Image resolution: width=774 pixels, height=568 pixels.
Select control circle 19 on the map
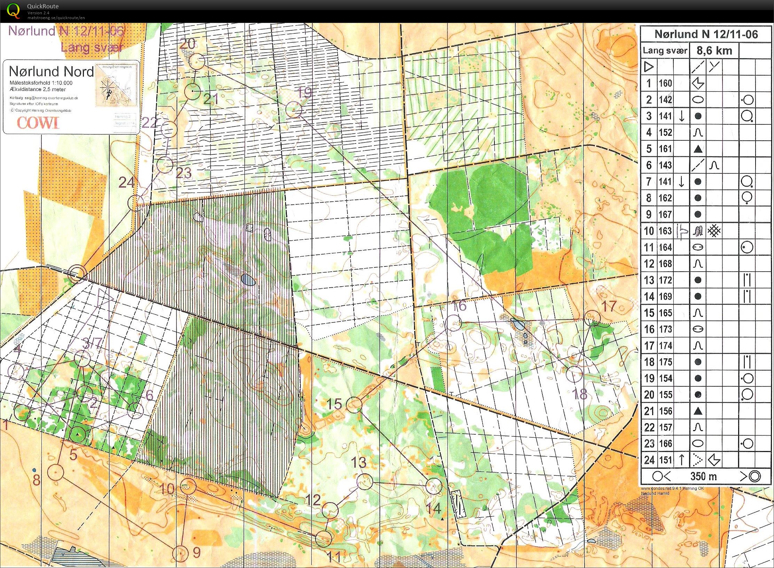[294, 109]
